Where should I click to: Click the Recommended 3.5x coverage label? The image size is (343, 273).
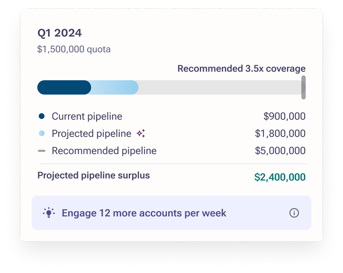[241, 68]
